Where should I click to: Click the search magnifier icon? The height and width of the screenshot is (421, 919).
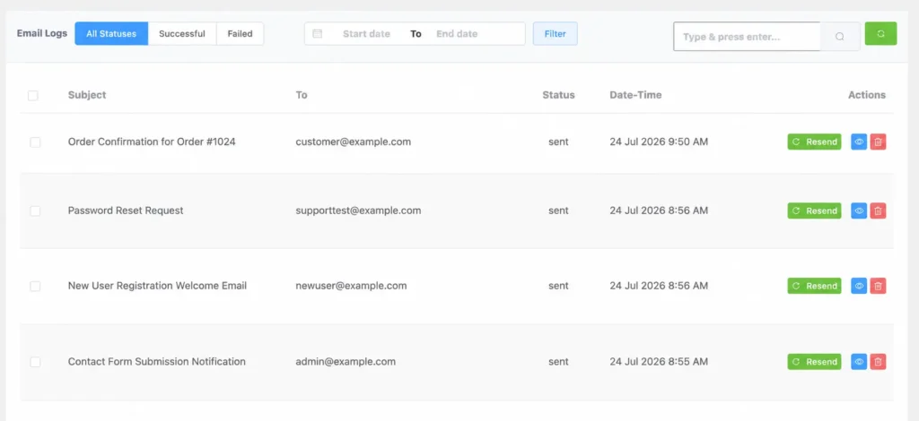pyautogui.click(x=840, y=36)
